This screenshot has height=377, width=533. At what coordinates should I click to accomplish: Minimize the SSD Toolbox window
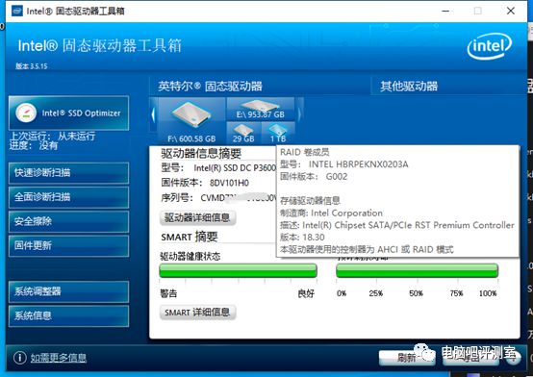445,11
